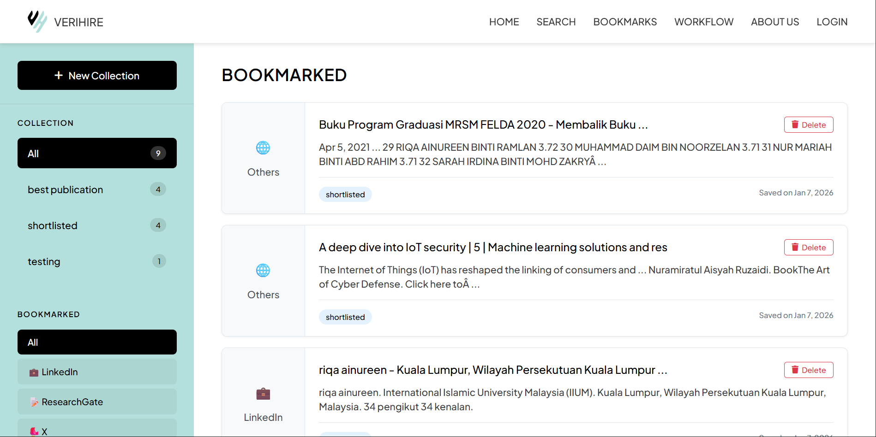
Task: Click the globe icon on the Buku Program card
Action: tap(263, 148)
